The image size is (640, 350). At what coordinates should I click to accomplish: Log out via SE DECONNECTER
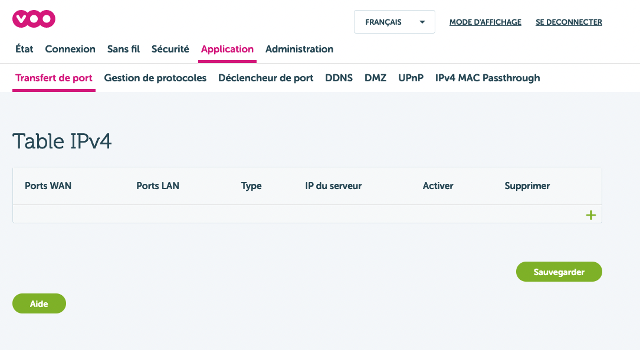click(569, 22)
